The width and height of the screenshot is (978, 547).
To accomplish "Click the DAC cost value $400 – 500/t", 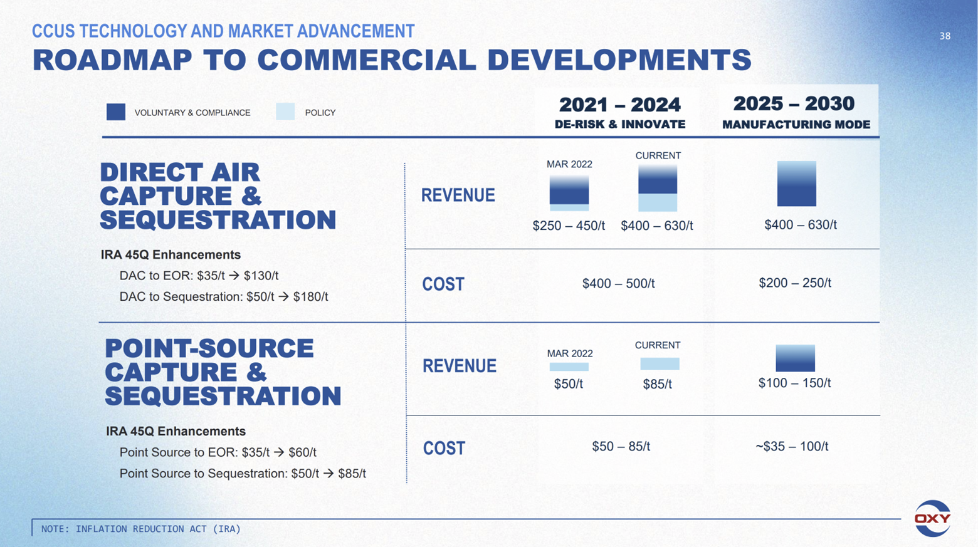I will coord(618,284).
